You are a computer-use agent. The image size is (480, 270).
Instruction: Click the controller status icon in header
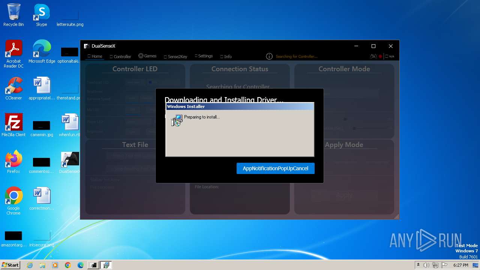[373, 56]
